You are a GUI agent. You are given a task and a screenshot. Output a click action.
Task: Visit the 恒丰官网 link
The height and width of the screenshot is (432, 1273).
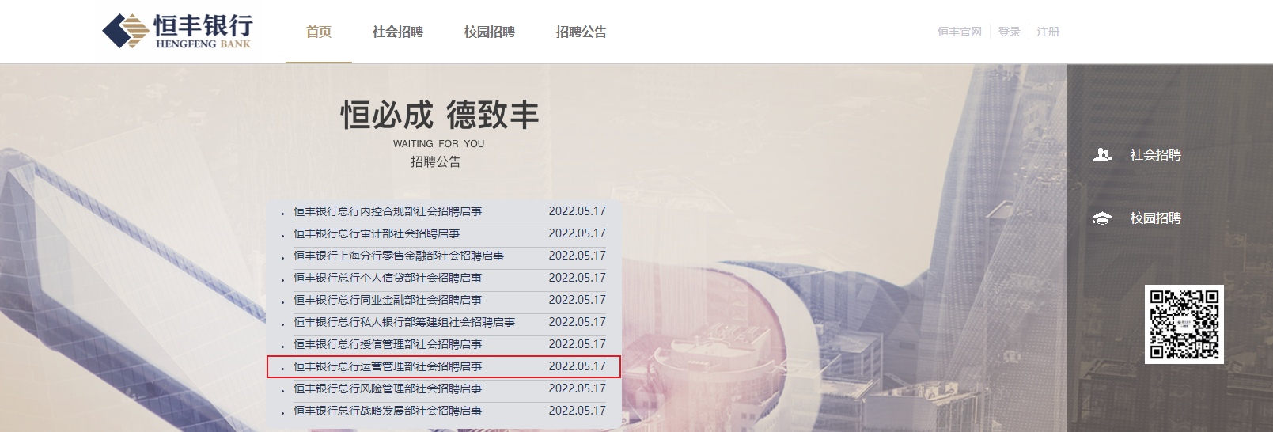point(960,32)
